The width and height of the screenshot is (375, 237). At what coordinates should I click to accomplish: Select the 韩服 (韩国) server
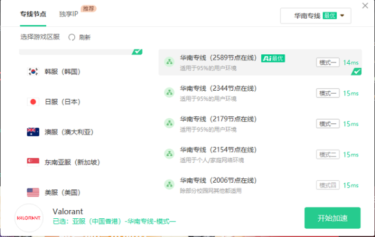point(81,71)
